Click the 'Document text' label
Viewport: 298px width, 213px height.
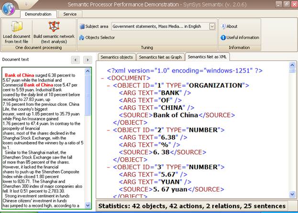(15, 60)
